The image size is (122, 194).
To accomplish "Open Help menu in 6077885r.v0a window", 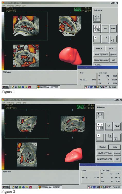I will click(24, 103).
